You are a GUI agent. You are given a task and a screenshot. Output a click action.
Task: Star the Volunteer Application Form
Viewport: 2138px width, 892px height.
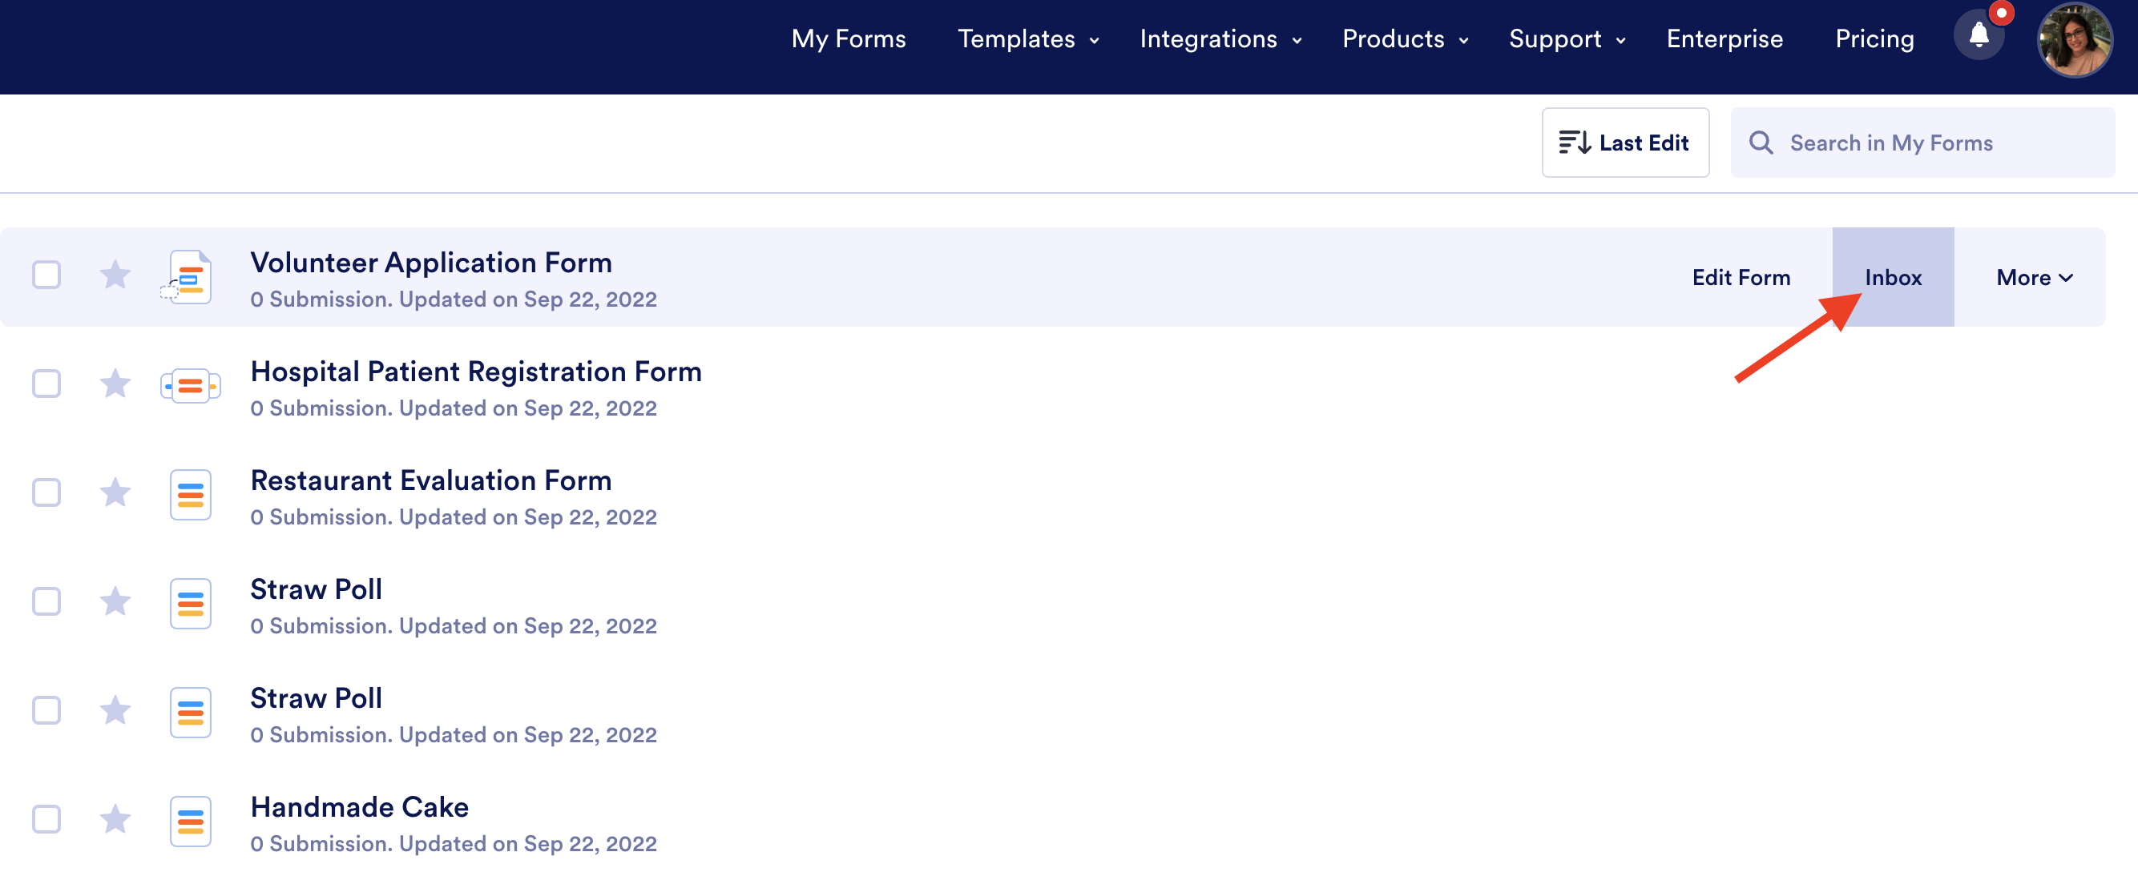(x=115, y=275)
